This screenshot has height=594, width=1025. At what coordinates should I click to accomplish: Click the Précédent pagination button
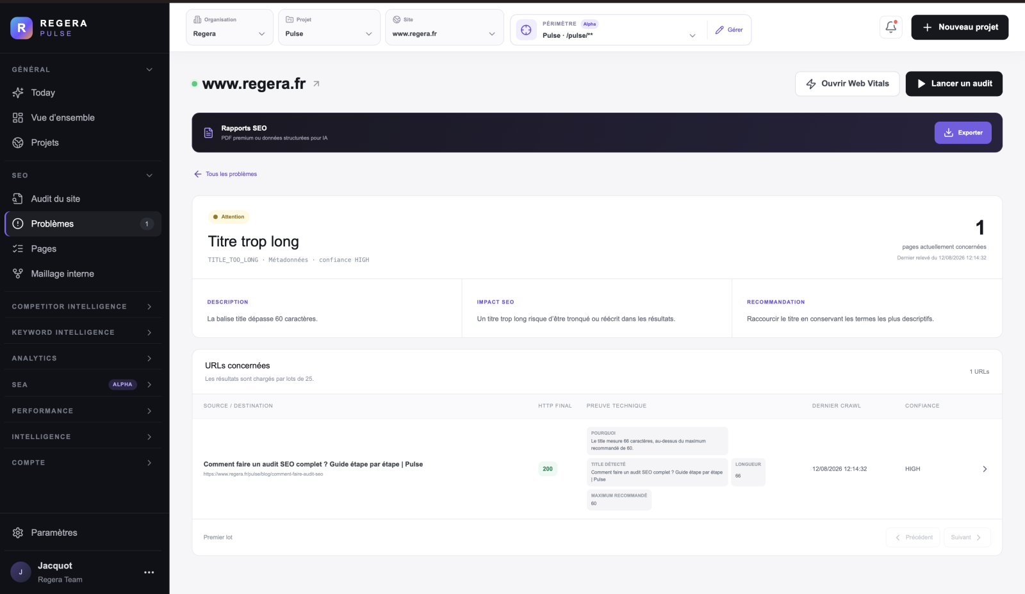pyautogui.click(x=913, y=538)
